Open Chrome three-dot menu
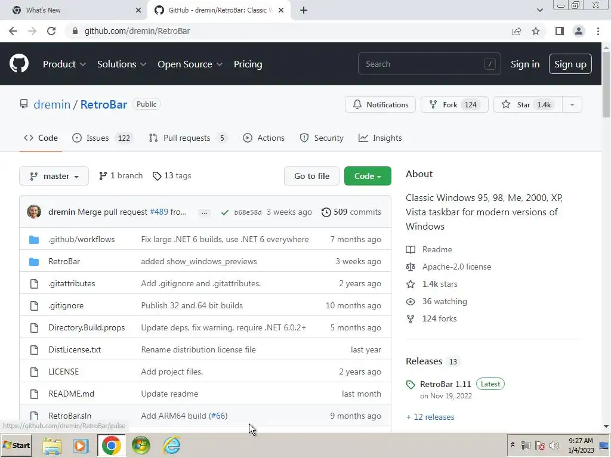Screen dimensions: 611x458 598,31
